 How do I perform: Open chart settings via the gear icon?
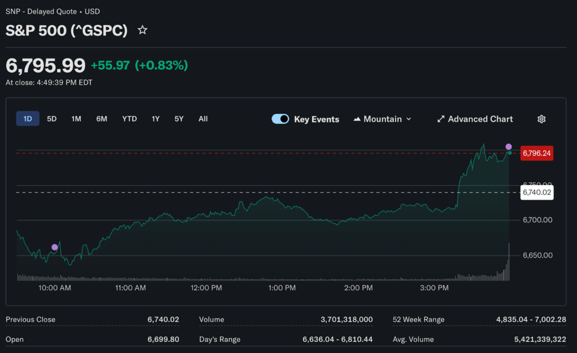coord(542,119)
